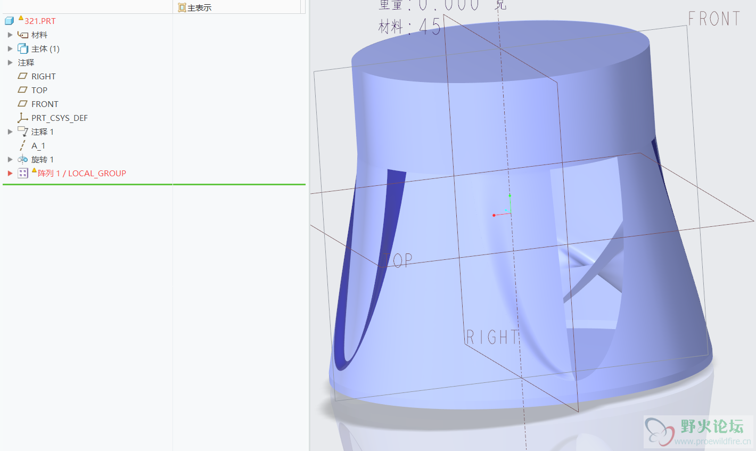Click the green insert-here bar in model tree
Viewport: 756px width, 451px height.
154,184
